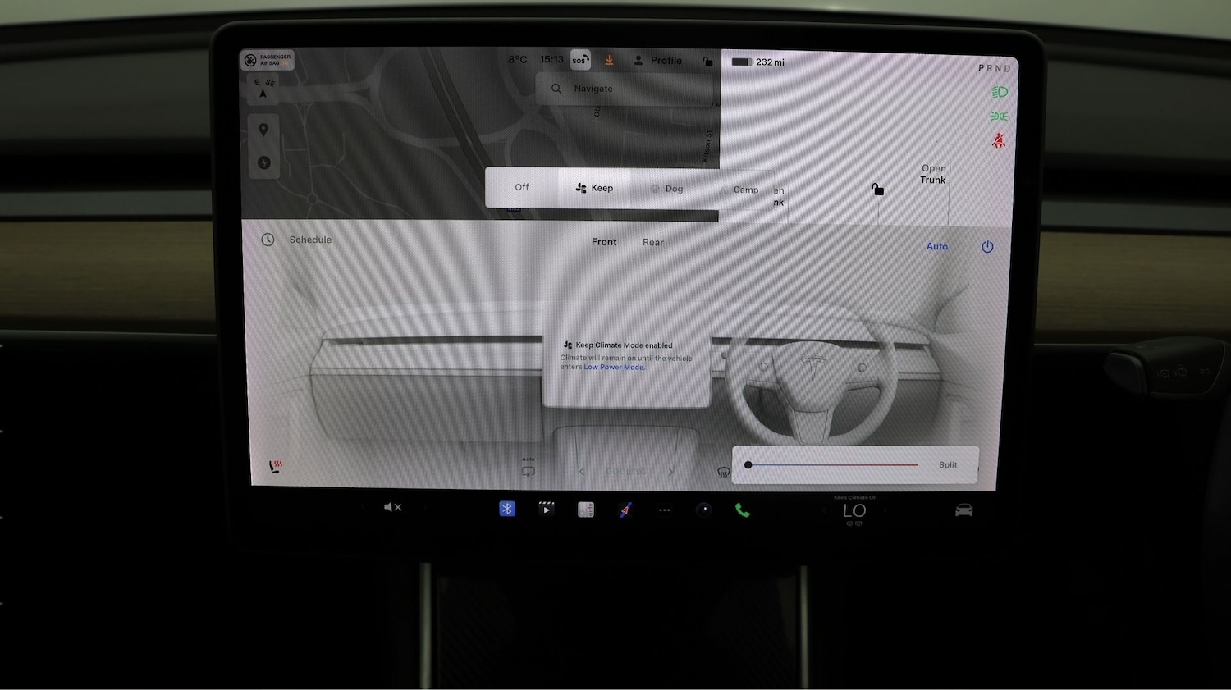Tap the climate power icon

pyautogui.click(x=987, y=246)
